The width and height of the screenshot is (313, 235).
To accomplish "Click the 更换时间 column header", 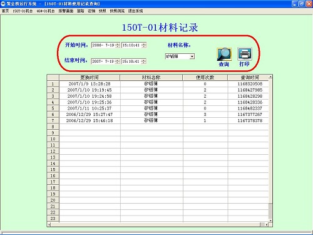I will coord(90,78).
